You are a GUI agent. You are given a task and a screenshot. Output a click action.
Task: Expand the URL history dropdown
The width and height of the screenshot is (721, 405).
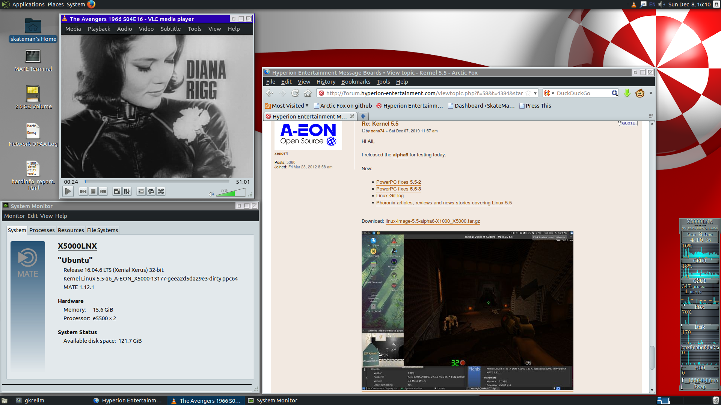(x=535, y=93)
